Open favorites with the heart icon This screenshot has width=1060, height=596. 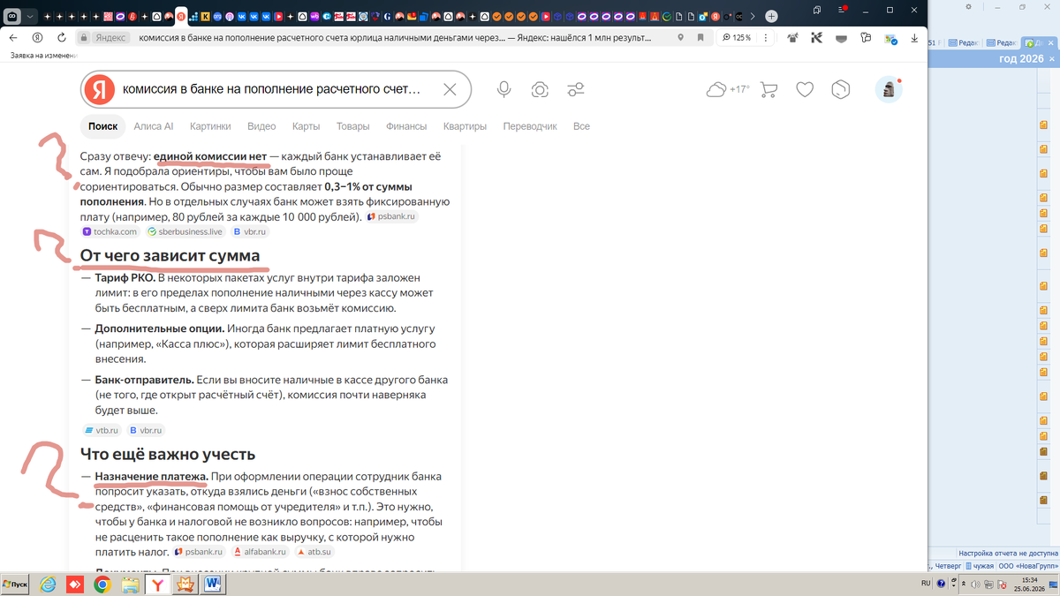(805, 89)
